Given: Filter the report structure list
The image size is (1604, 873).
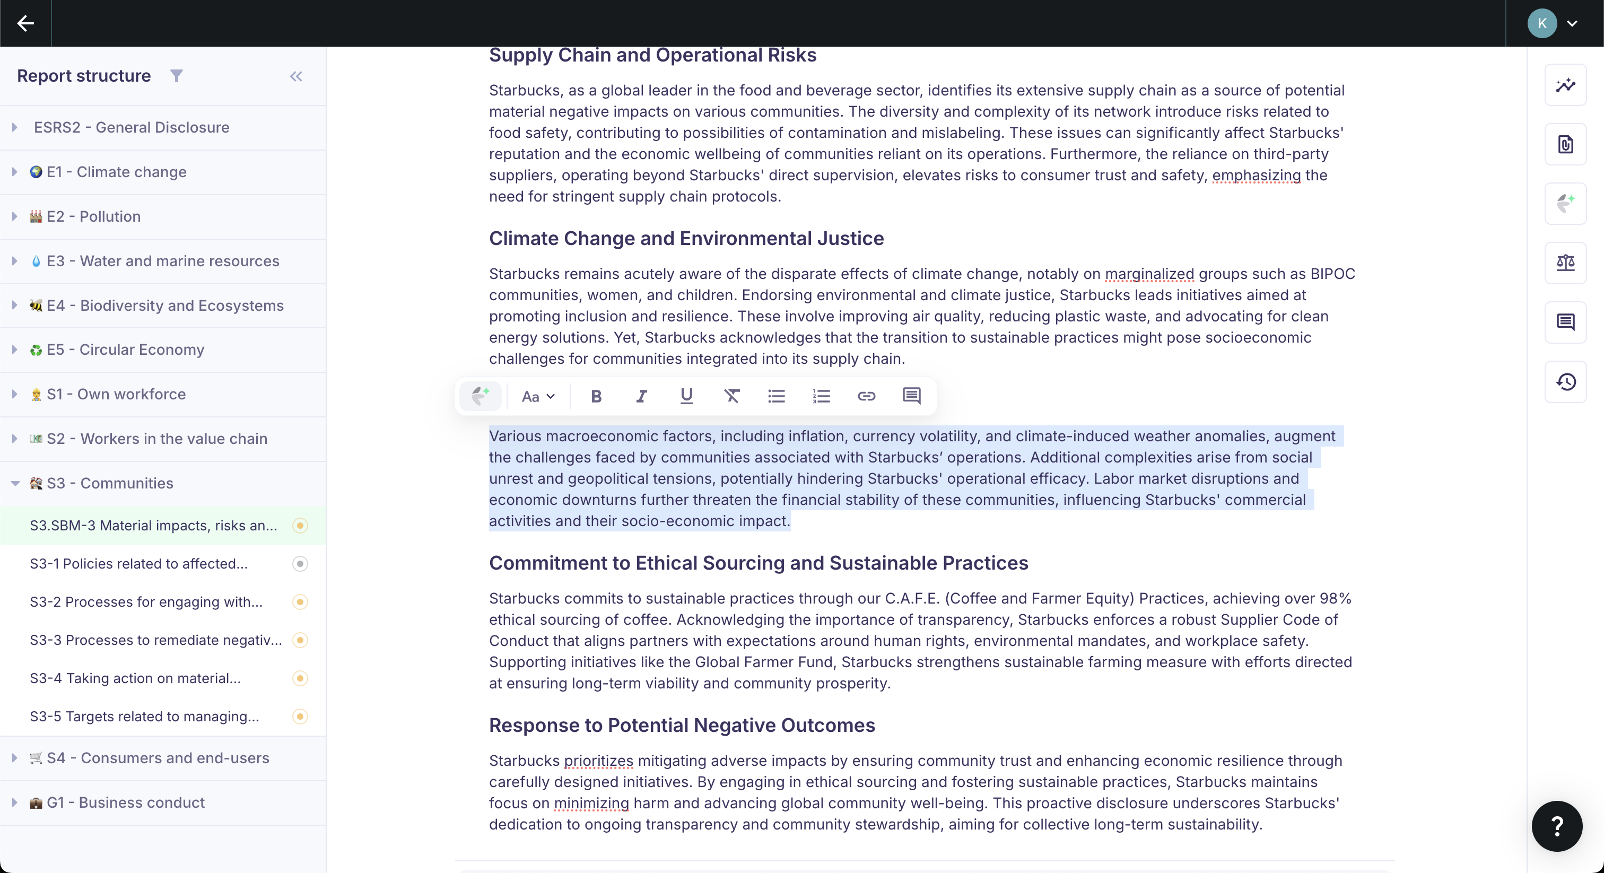Looking at the screenshot, I should pyautogui.click(x=176, y=76).
